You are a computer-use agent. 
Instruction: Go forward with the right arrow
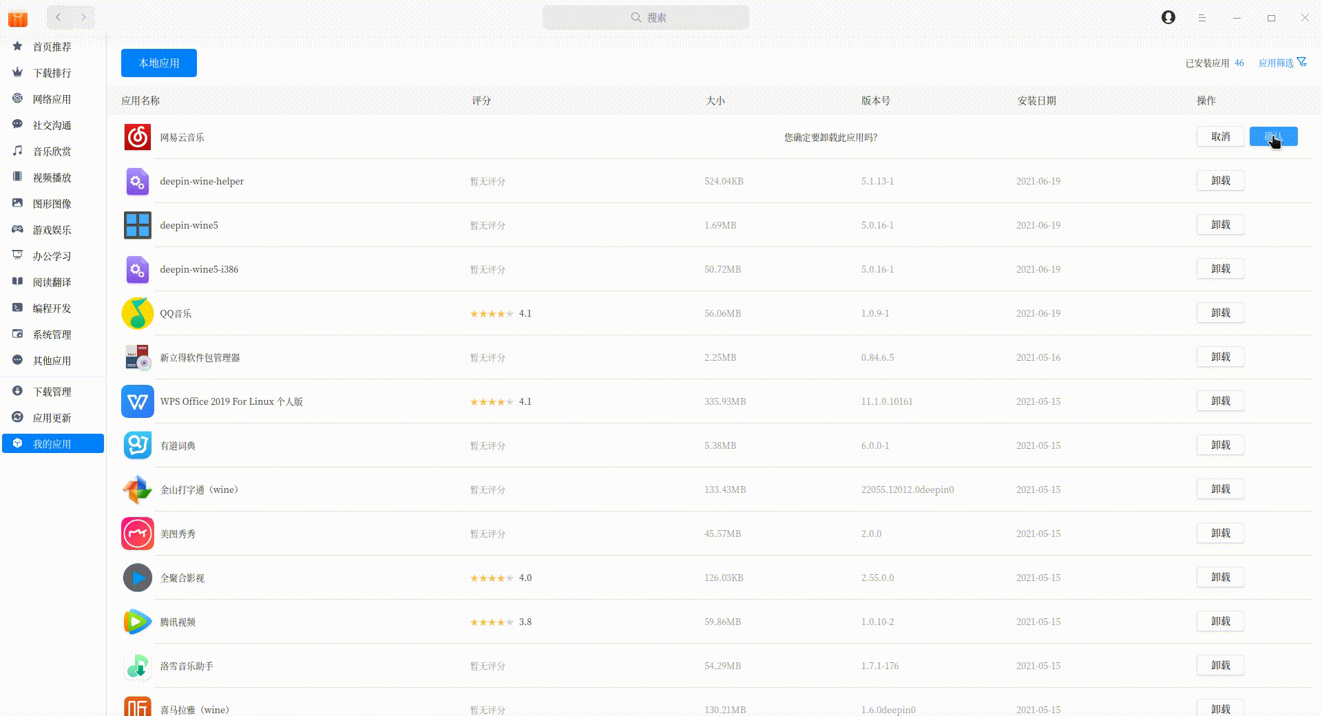83,17
